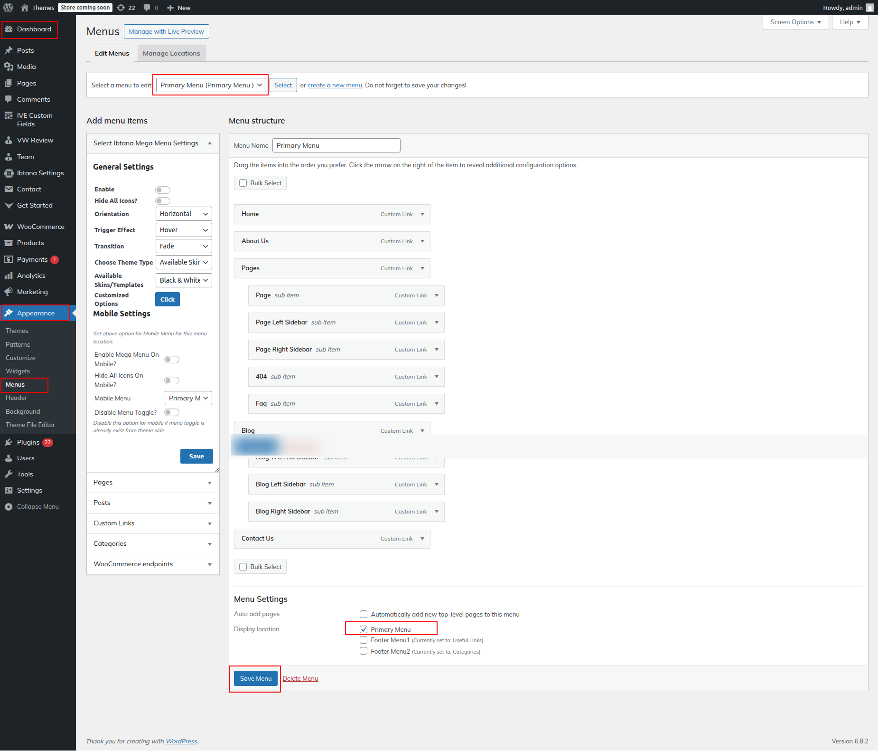Switch to the Manage Locations tab
Image resolution: width=878 pixels, height=751 pixels.
[171, 53]
